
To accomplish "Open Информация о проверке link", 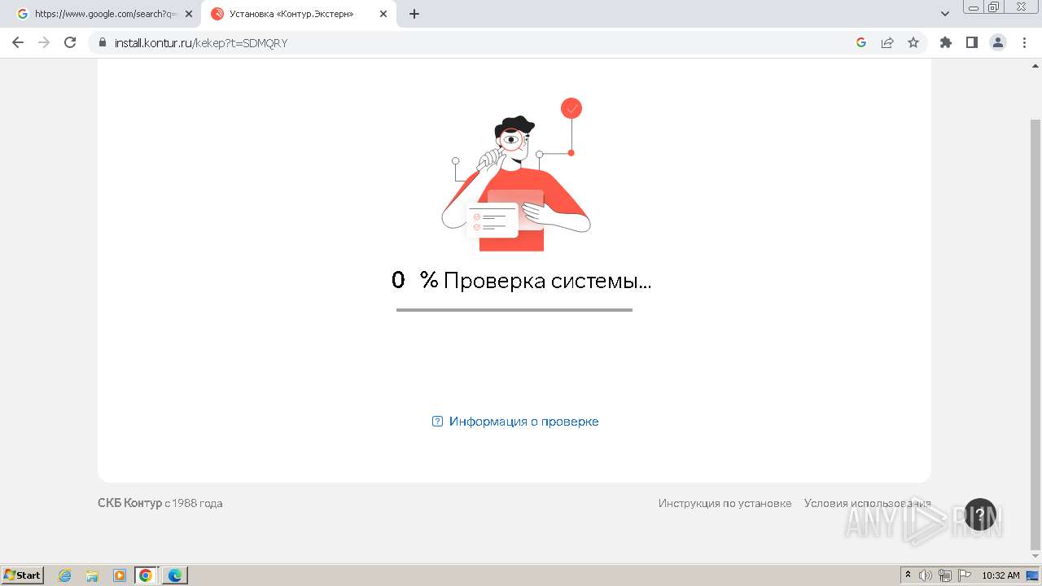I will click(x=523, y=422).
